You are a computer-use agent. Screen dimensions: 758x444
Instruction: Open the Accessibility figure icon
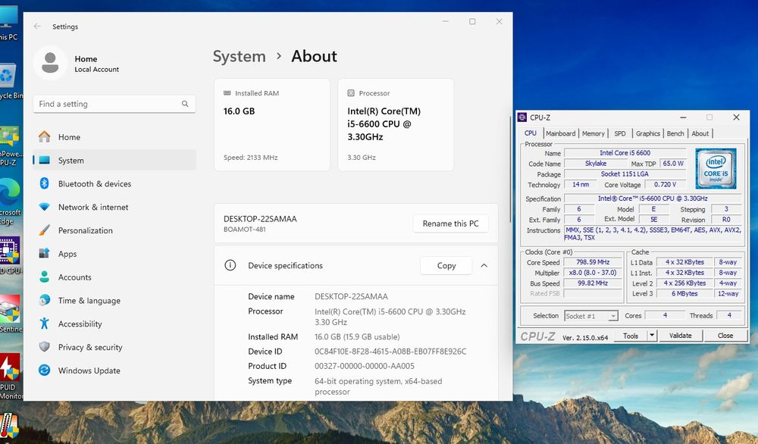[45, 324]
